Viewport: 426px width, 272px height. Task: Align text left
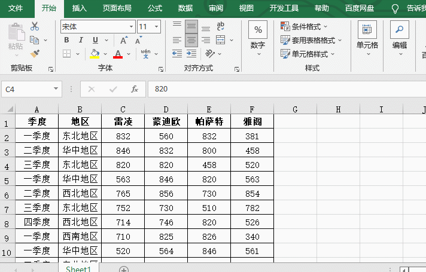tap(177, 40)
